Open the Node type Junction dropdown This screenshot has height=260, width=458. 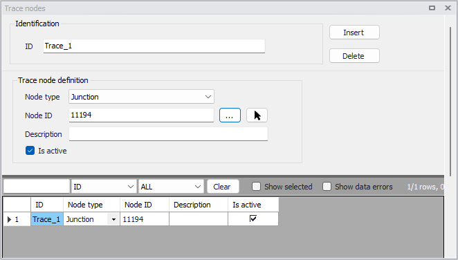(141, 97)
